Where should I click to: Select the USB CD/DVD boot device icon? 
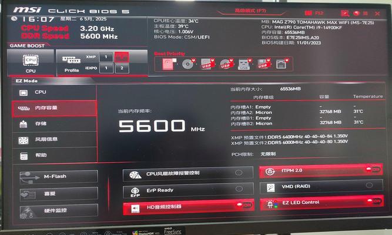click(x=226, y=64)
